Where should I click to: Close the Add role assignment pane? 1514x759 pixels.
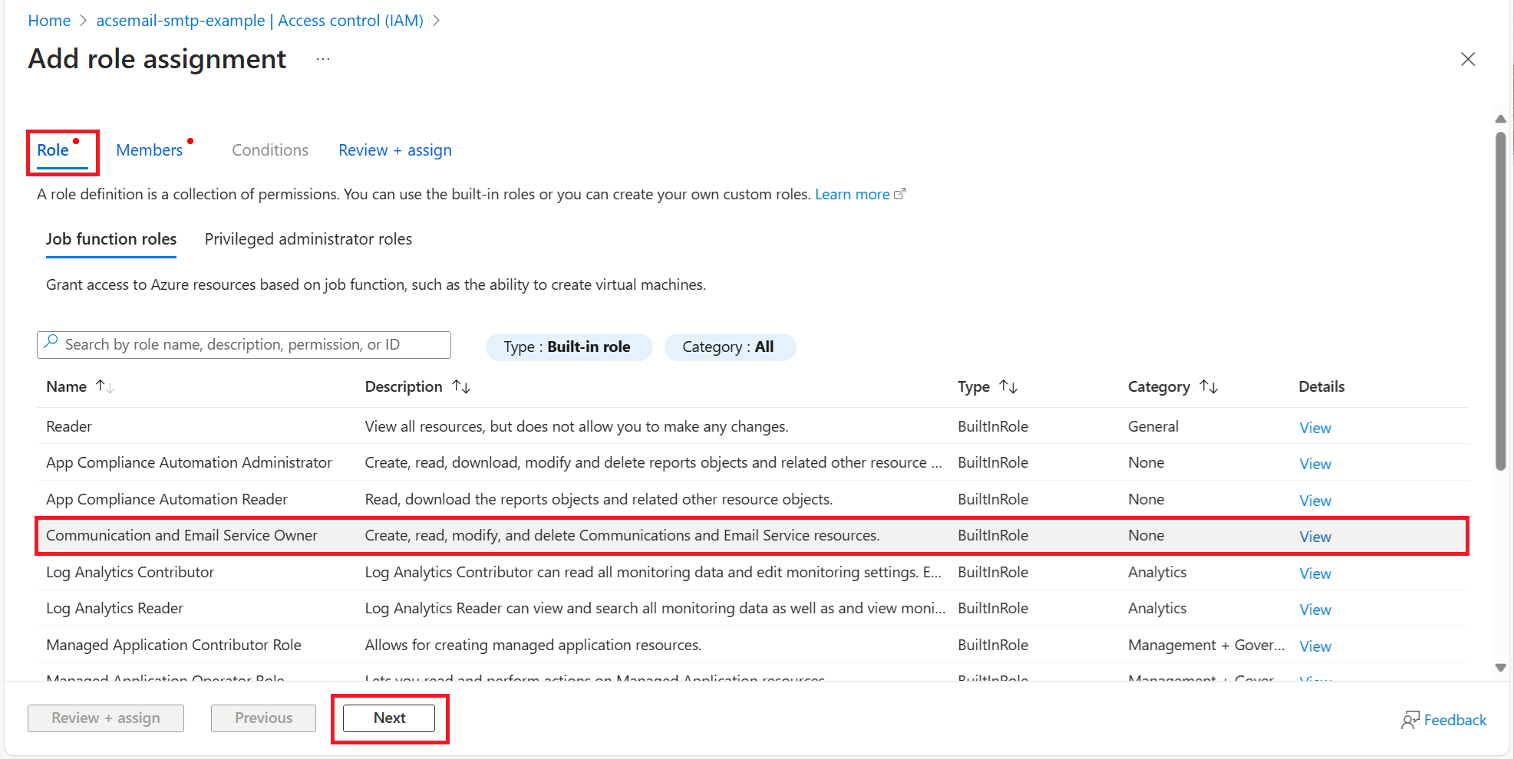1467,58
